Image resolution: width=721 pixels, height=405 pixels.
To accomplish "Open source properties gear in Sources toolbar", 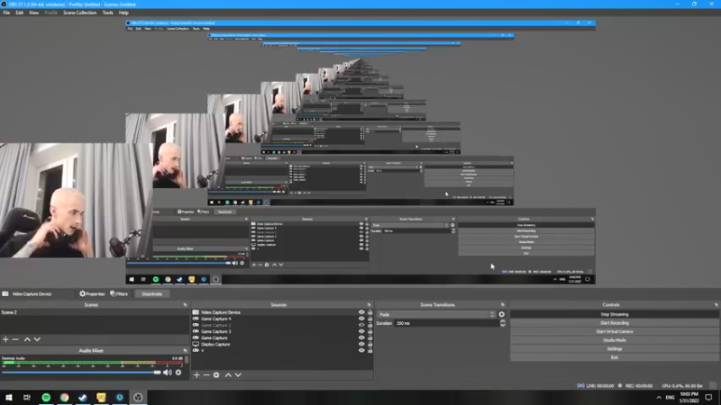I will point(216,375).
